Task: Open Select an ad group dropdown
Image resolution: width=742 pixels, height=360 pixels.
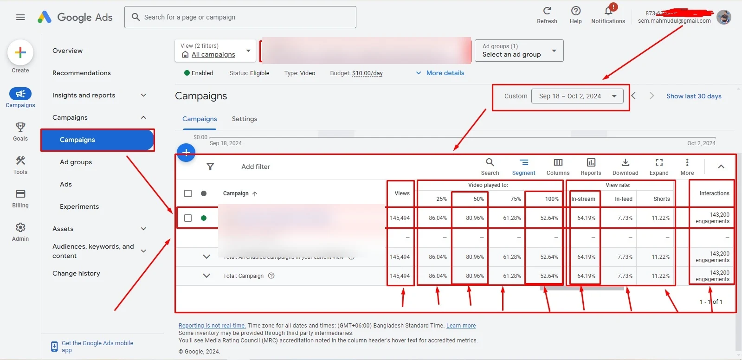Action: point(519,51)
